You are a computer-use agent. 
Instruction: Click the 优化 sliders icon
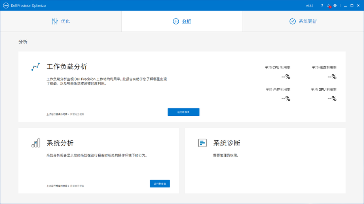point(55,21)
